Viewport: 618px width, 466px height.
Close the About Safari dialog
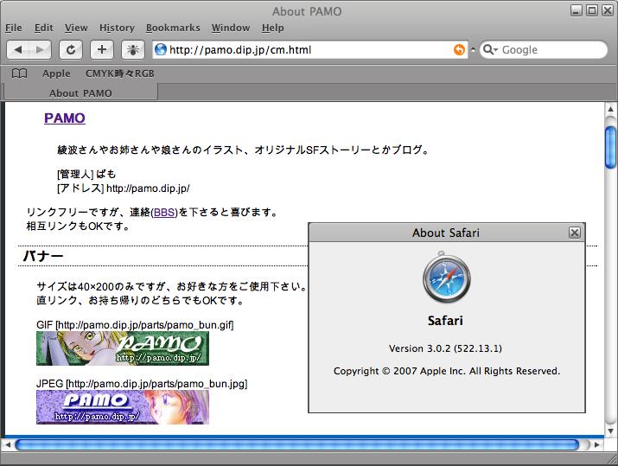(575, 233)
